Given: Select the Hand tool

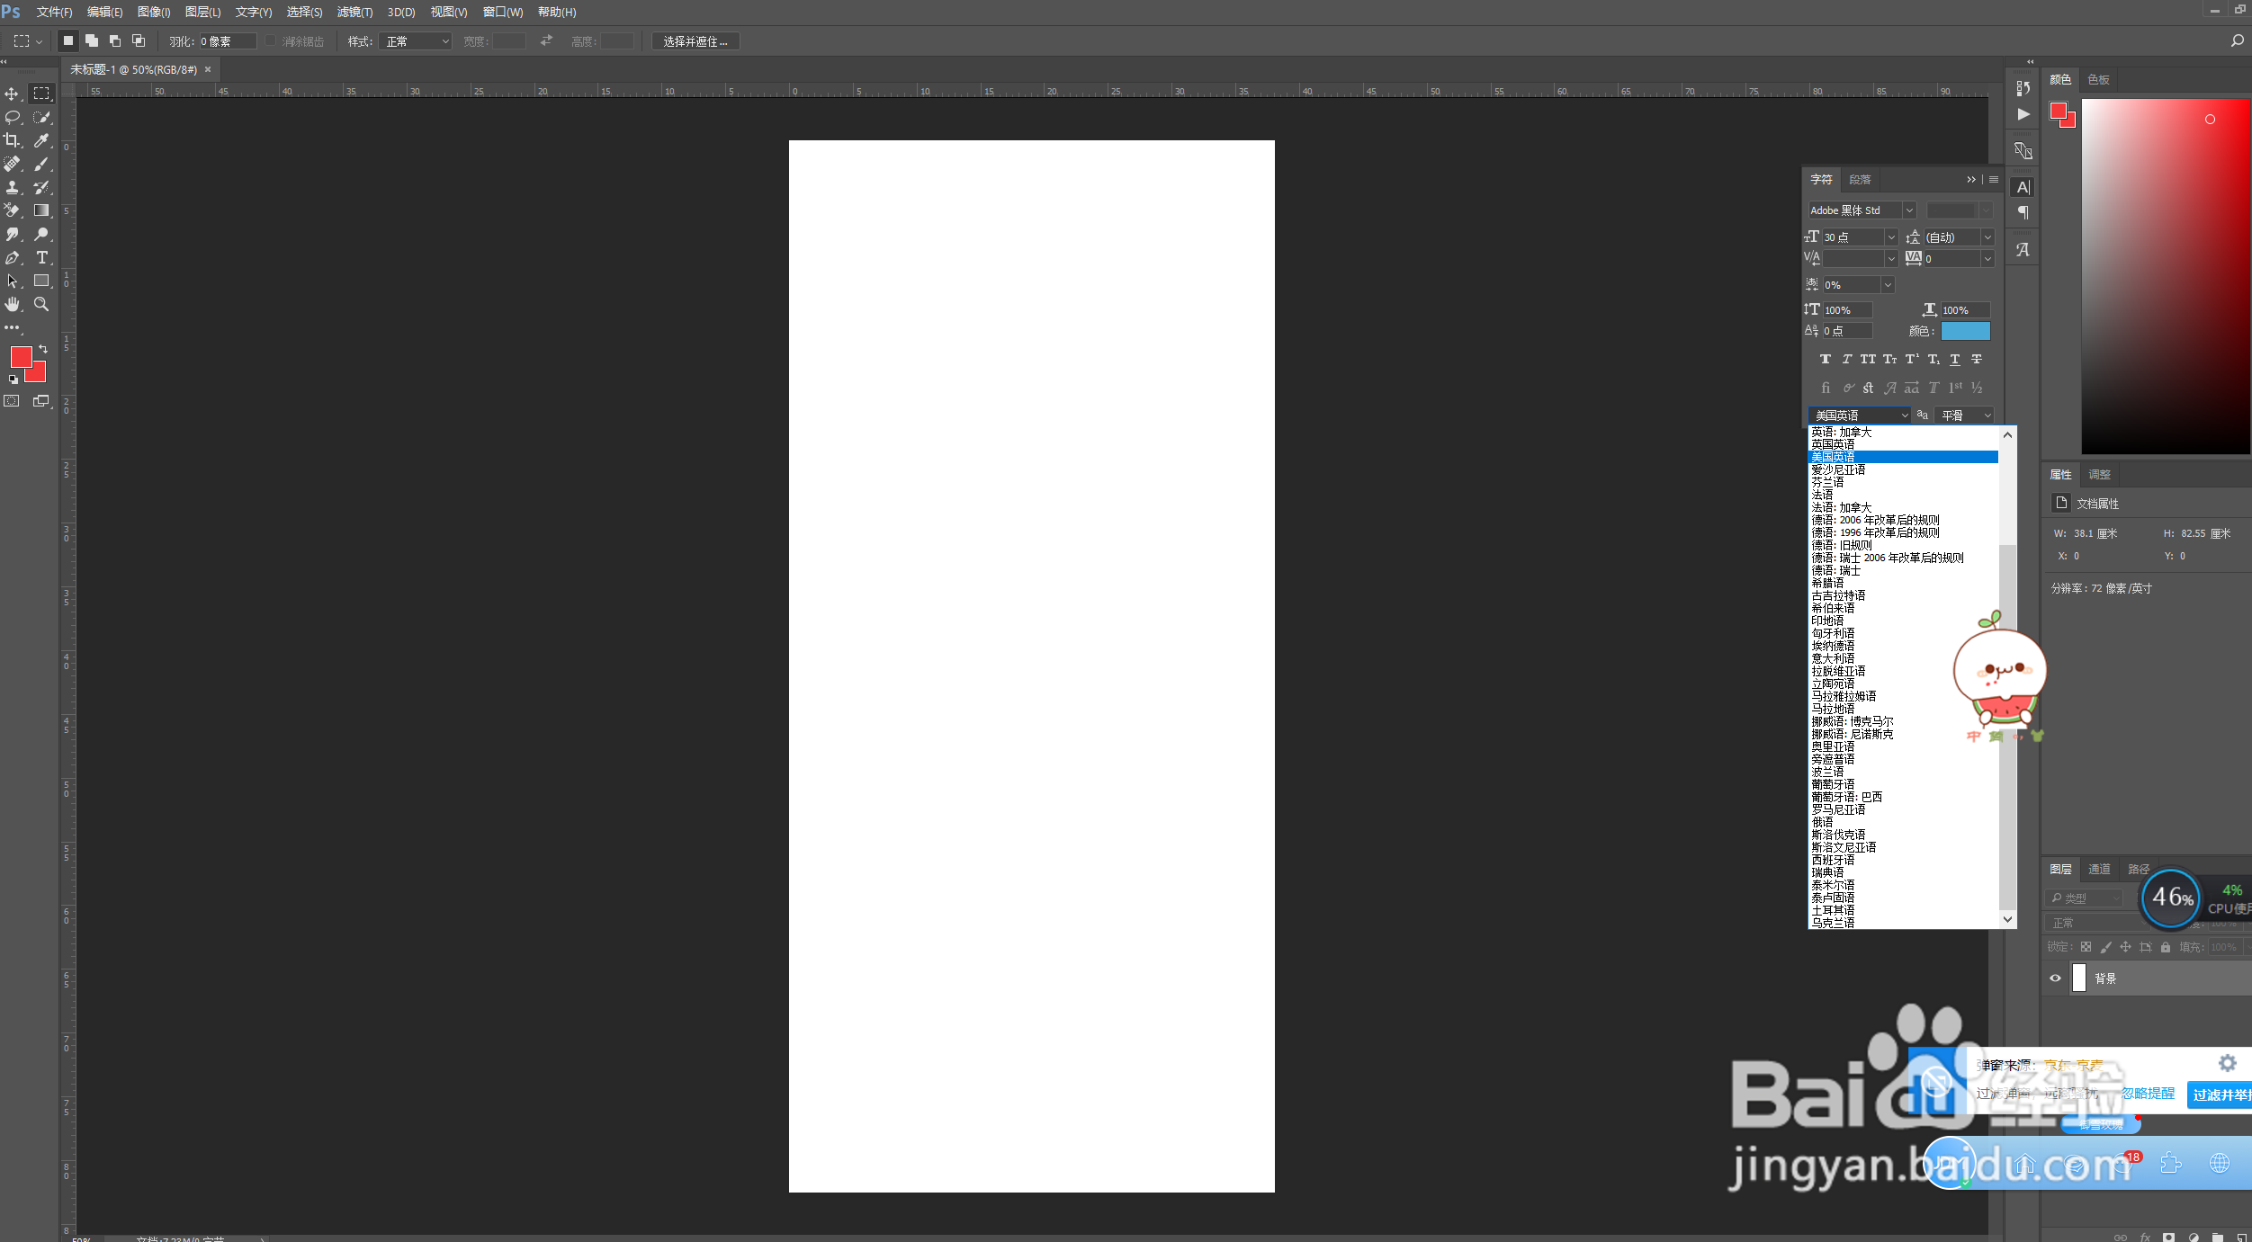Looking at the screenshot, I should 12,304.
